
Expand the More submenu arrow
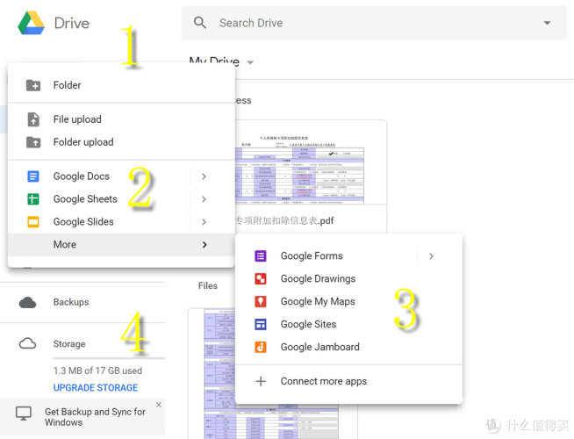point(204,245)
